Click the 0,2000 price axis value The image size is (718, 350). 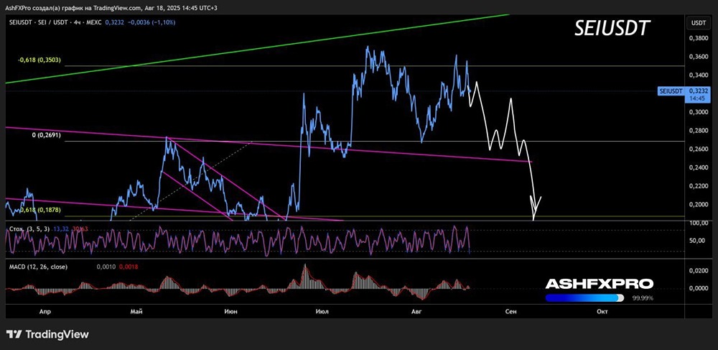click(x=699, y=204)
